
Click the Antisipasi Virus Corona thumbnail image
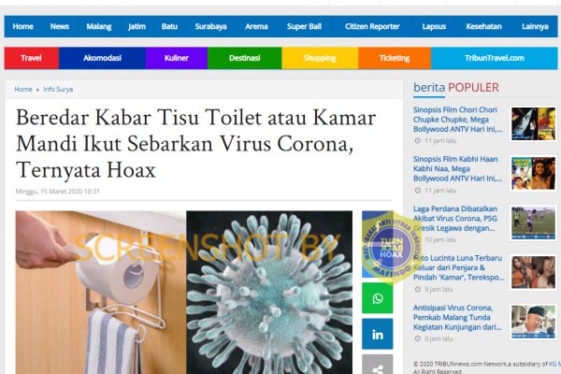(533, 322)
